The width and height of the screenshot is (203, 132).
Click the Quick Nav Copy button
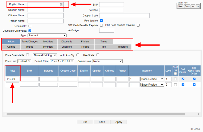pyautogui.click(x=187, y=6)
